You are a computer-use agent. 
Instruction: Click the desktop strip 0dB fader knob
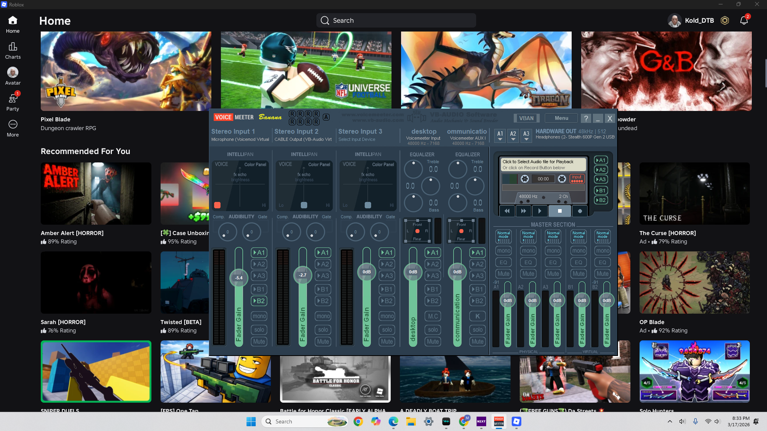pyautogui.click(x=413, y=272)
